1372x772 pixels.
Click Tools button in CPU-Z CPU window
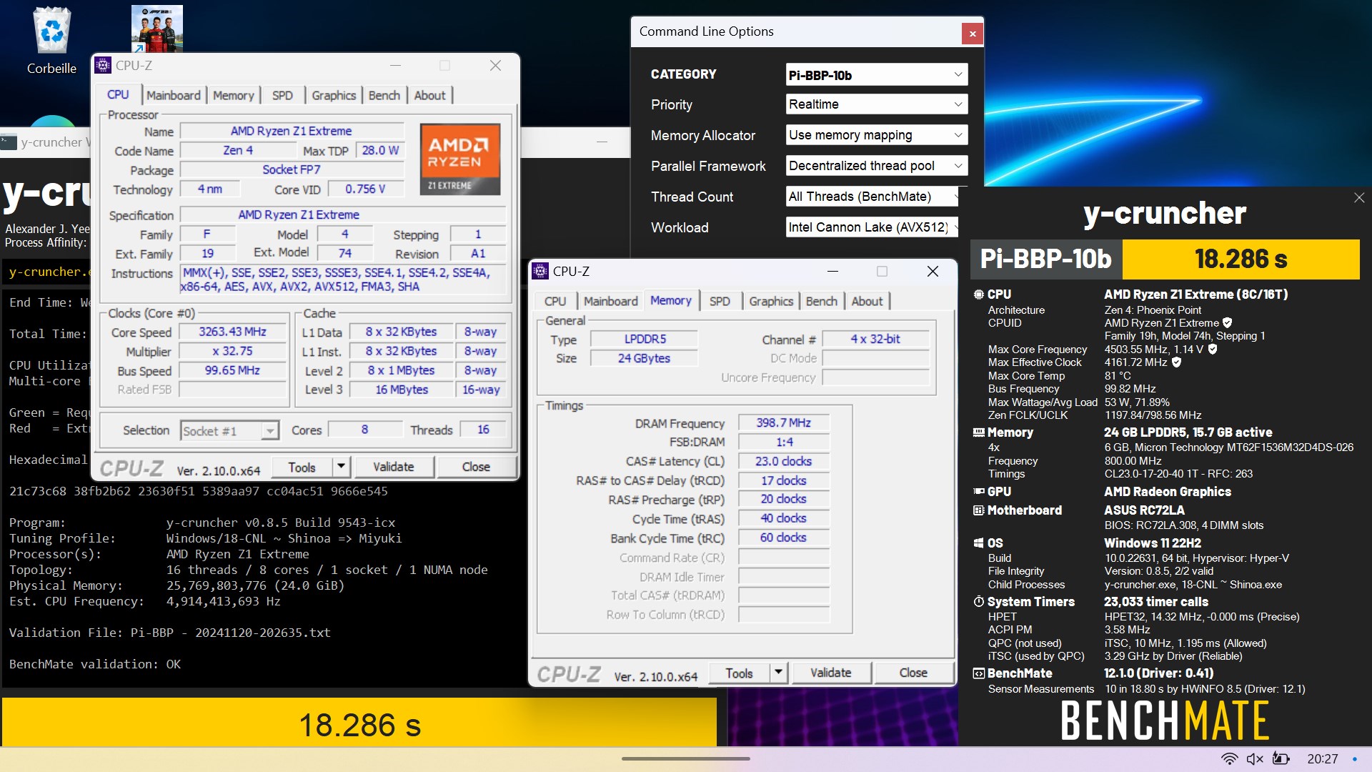tap(302, 467)
